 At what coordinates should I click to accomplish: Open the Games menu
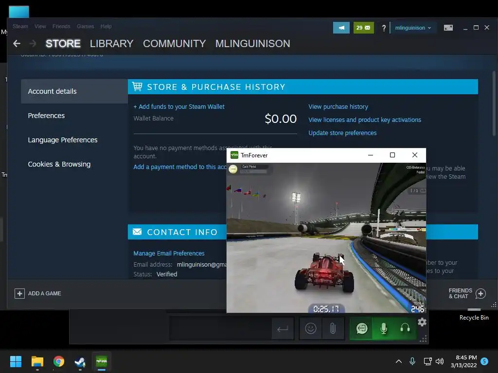tap(85, 26)
